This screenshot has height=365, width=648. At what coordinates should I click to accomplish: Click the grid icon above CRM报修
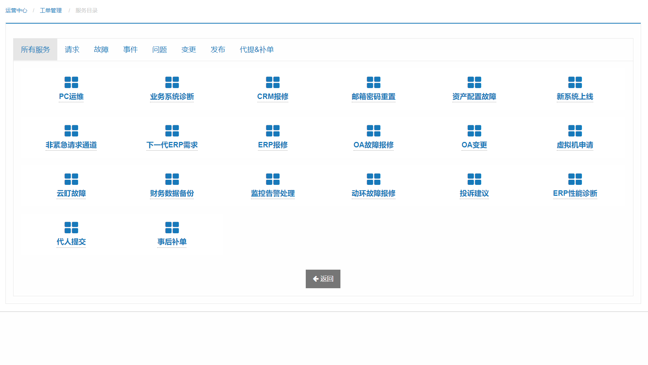273,83
